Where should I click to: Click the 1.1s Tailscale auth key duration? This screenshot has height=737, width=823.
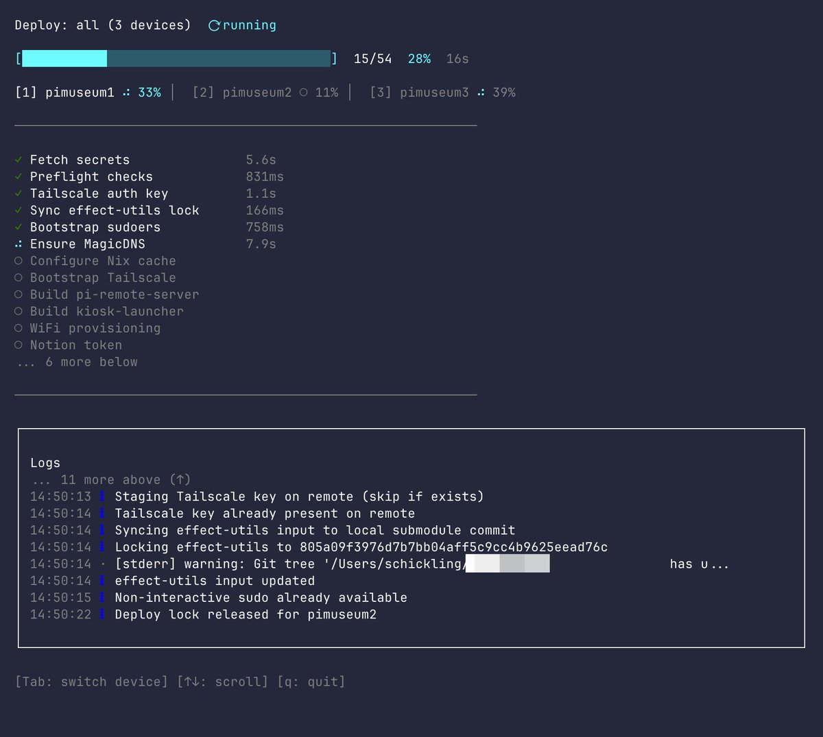[261, 194]
